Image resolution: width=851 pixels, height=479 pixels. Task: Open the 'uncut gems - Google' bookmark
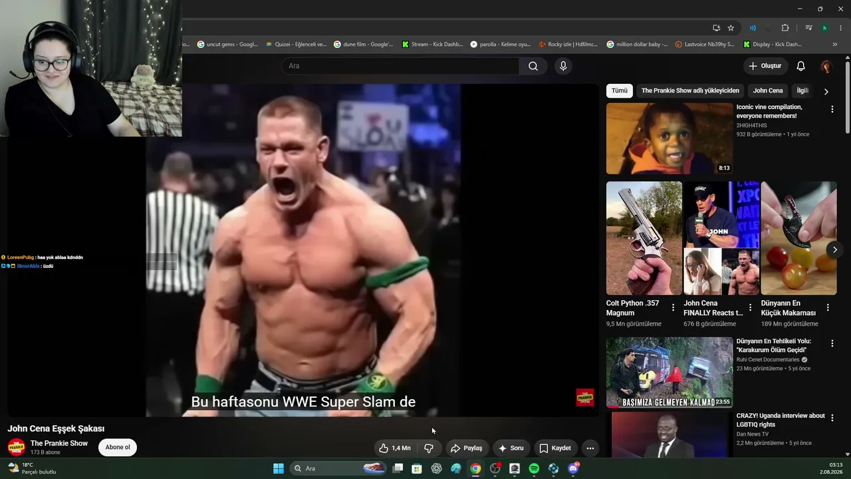pyautogui.click(x=227, y=45)
